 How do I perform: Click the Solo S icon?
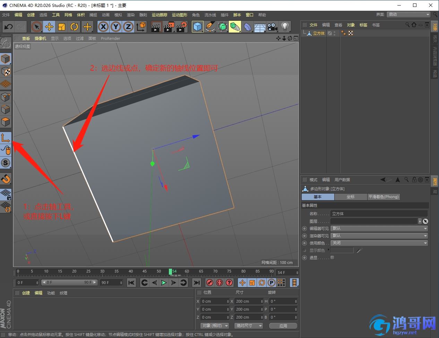6,163
